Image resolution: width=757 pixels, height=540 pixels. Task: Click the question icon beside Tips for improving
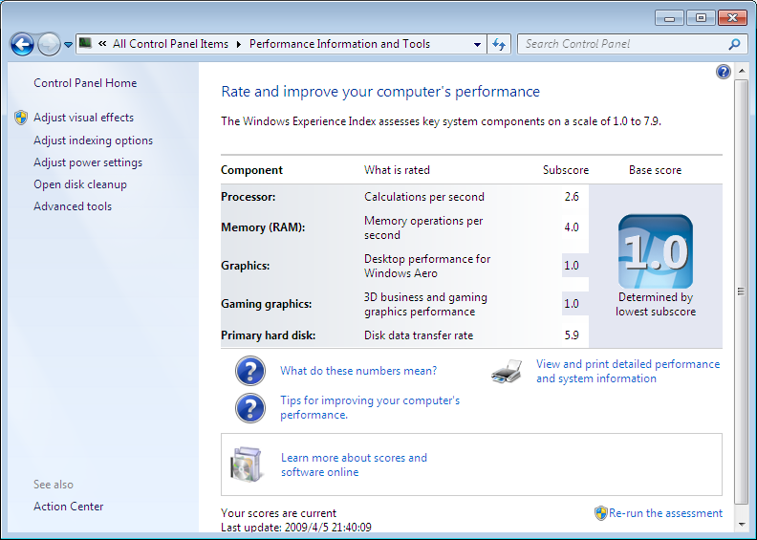250,408
